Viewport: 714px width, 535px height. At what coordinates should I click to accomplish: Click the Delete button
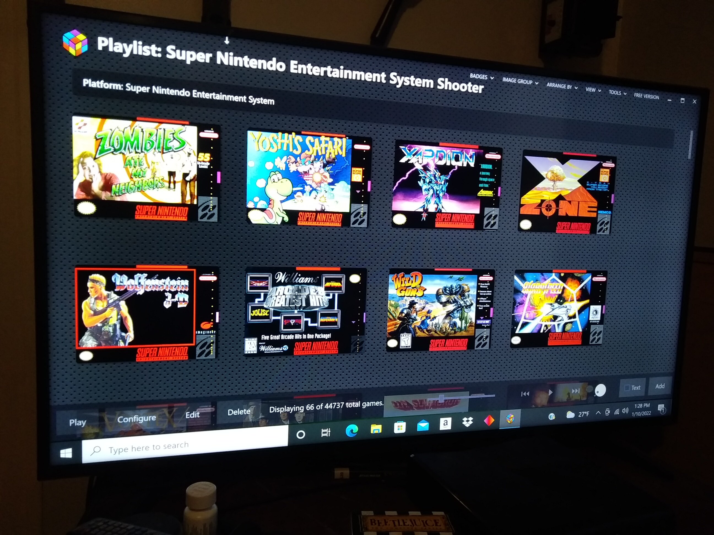[239, 412]
